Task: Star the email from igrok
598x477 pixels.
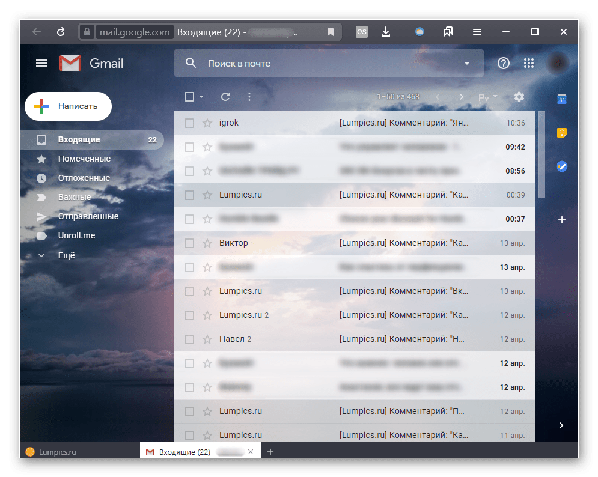Action: [x=207, y=123]
